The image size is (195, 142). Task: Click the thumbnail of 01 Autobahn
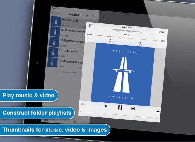(56, 21)
